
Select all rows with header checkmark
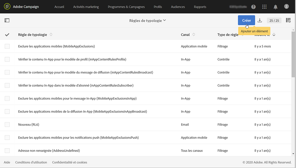7,35
